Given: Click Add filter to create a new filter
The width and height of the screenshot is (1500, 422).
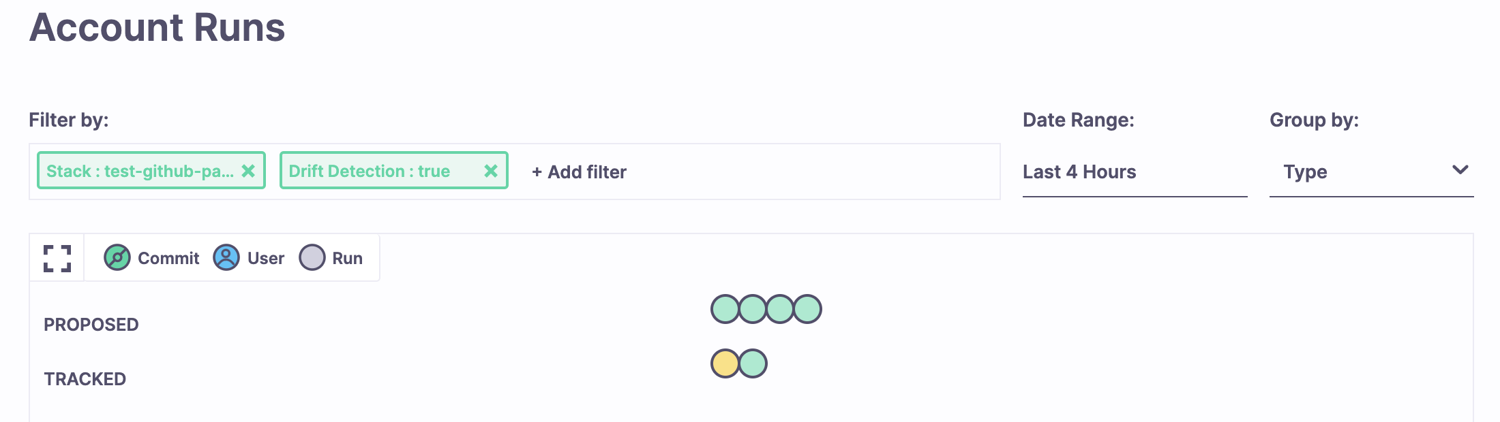Looking at the screenshot, I should click(579, 172).
